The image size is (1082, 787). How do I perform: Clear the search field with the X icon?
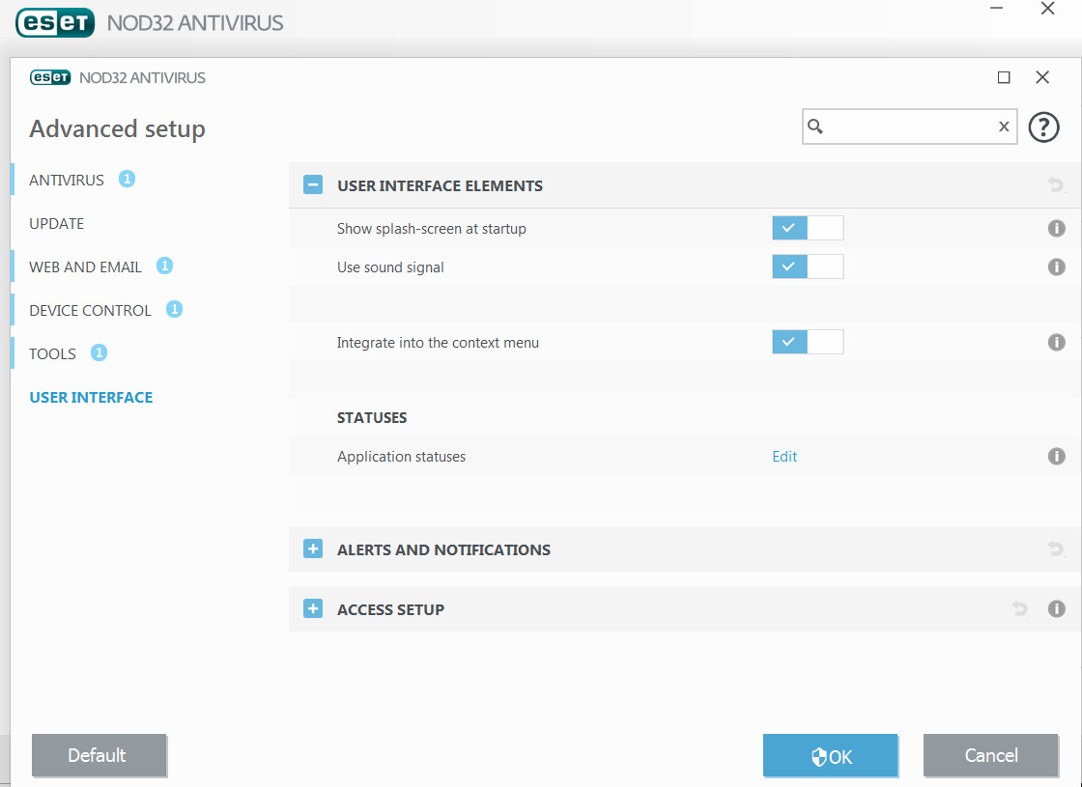tap(1004, 126)
